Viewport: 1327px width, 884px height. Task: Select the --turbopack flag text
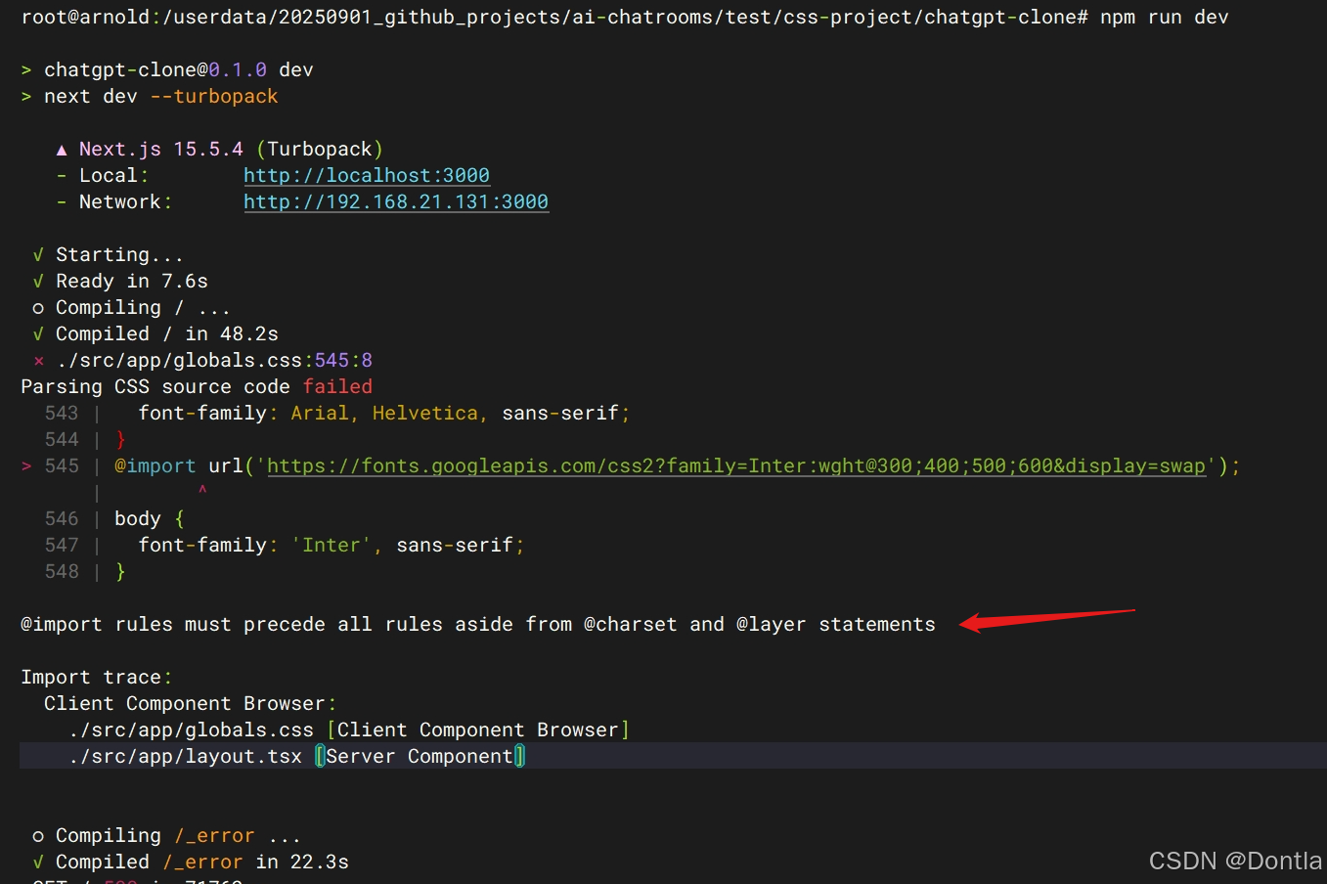click(214, 96)
